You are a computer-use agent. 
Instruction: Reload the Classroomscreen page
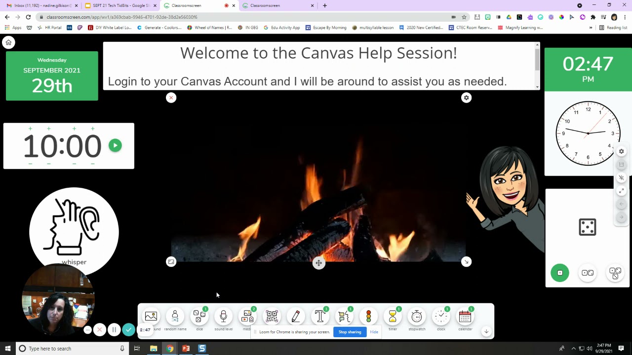point(28,17)
